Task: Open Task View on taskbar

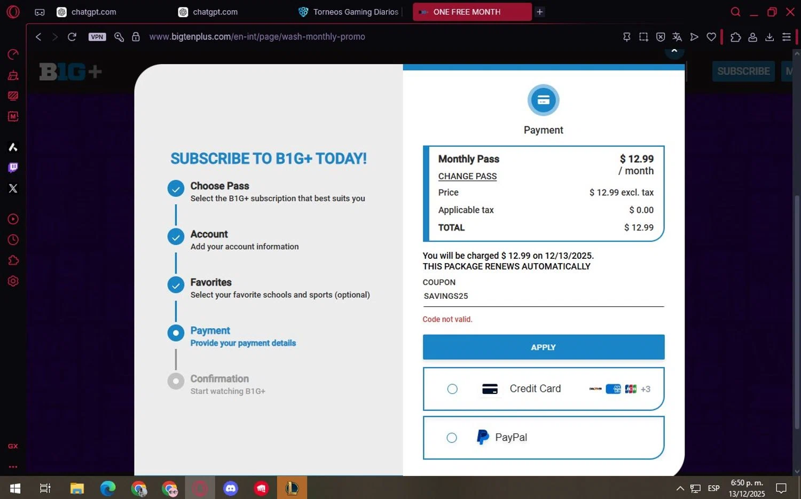Action: (x=45, y=488)
